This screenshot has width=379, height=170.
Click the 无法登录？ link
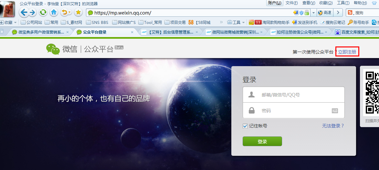333,126
